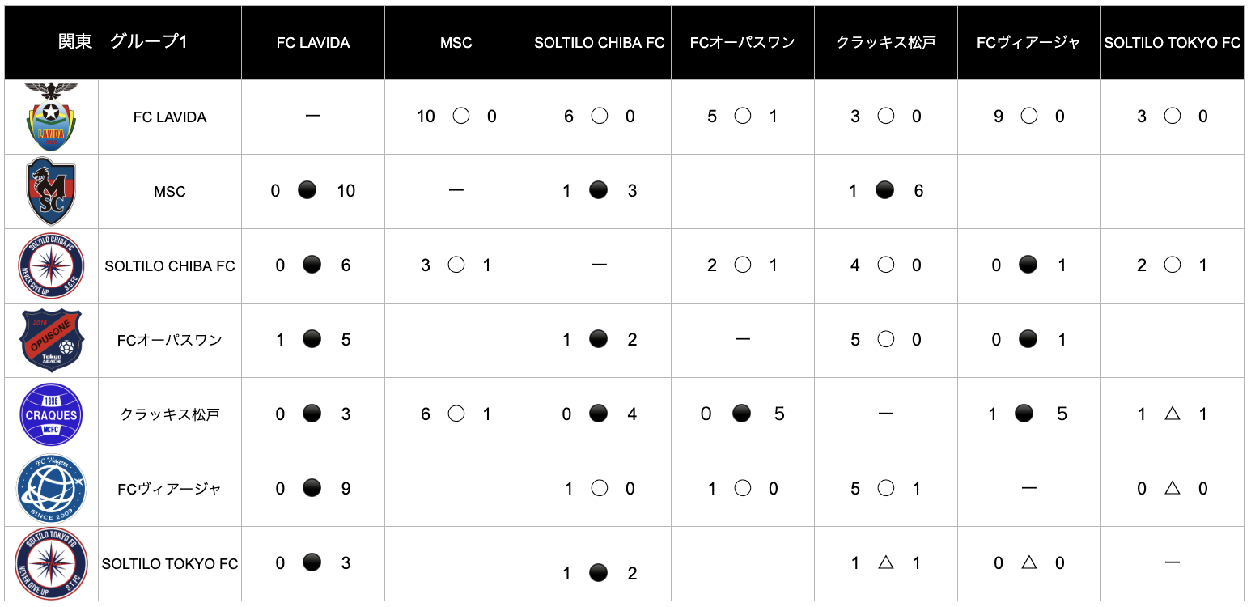Viewport: 1251px width, 607px height.
Task: Select the FCオーパスワン column header
Action: (743, 43)
